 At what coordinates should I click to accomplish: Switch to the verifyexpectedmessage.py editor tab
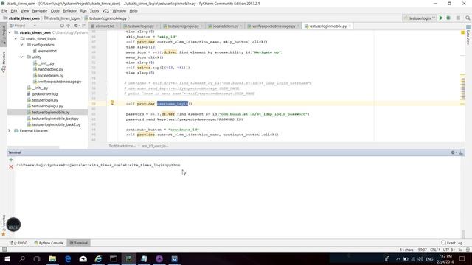274,26
